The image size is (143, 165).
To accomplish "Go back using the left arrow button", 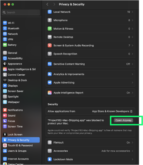I will pos(47,4).
